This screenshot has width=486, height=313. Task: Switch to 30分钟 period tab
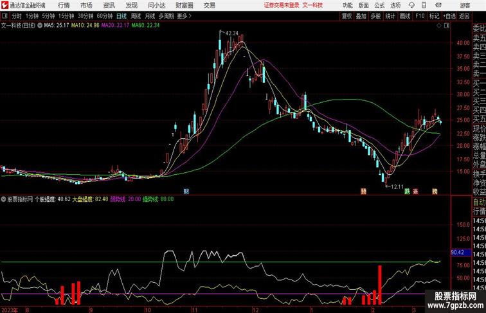(85, 16)
